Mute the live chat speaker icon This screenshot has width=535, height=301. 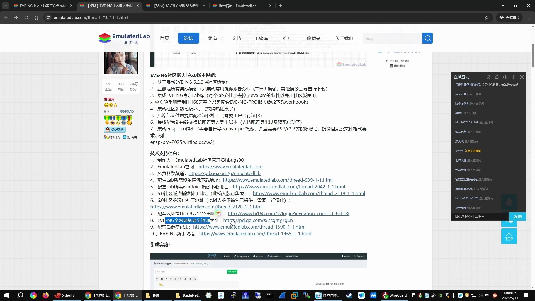[x=505, y=77]
